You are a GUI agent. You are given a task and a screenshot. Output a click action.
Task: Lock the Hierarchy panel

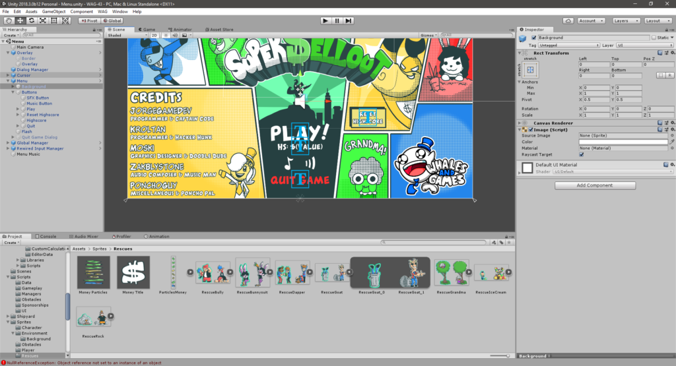click(94, 30)
